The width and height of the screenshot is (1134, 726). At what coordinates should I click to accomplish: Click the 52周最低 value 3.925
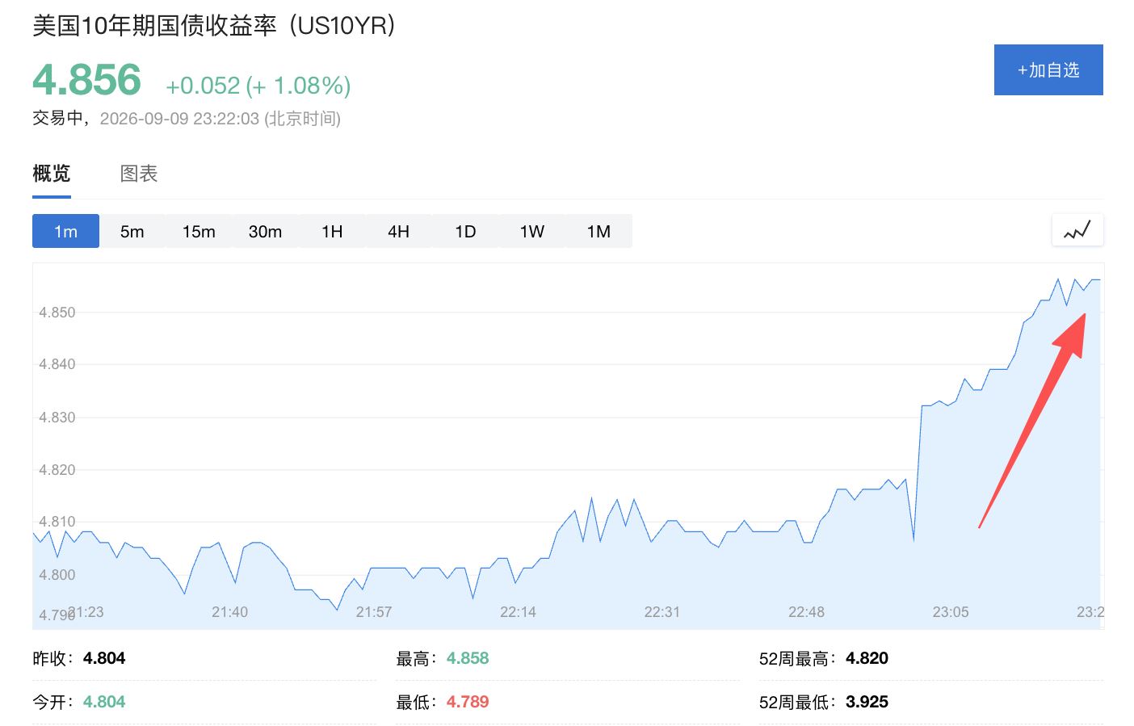pyautogui.click(x=867, y=702)
